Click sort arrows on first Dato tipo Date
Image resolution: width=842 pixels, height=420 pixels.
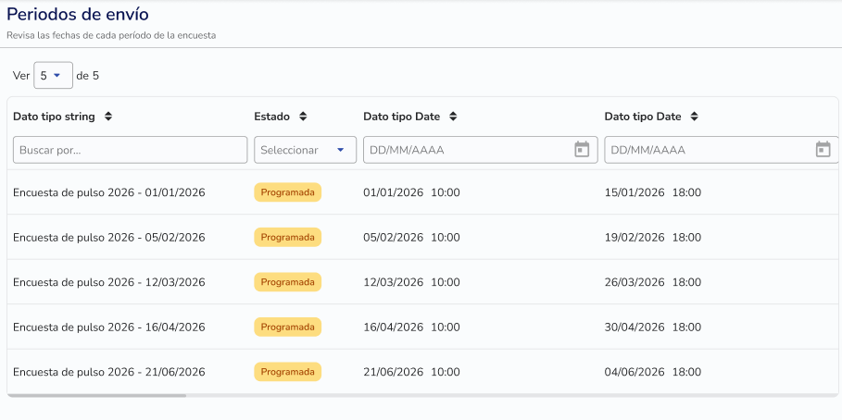click(x=453, y=117)
